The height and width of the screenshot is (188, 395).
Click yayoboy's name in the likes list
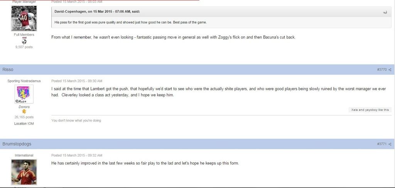(370, 110)
